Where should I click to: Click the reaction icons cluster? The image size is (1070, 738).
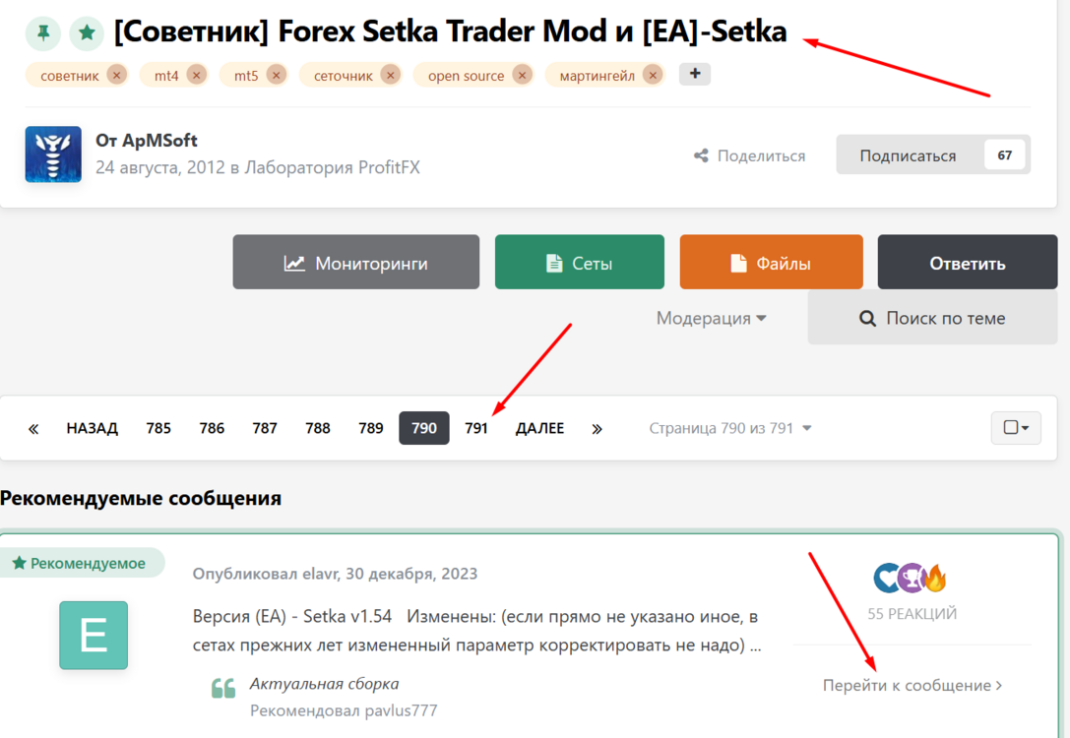(x=911, y=579)
